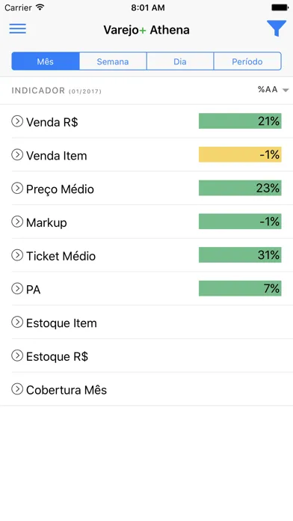Switch to the Dia view
Viewport: 293px width, 521px height.
pyautogui.click(x=180, y=61)
